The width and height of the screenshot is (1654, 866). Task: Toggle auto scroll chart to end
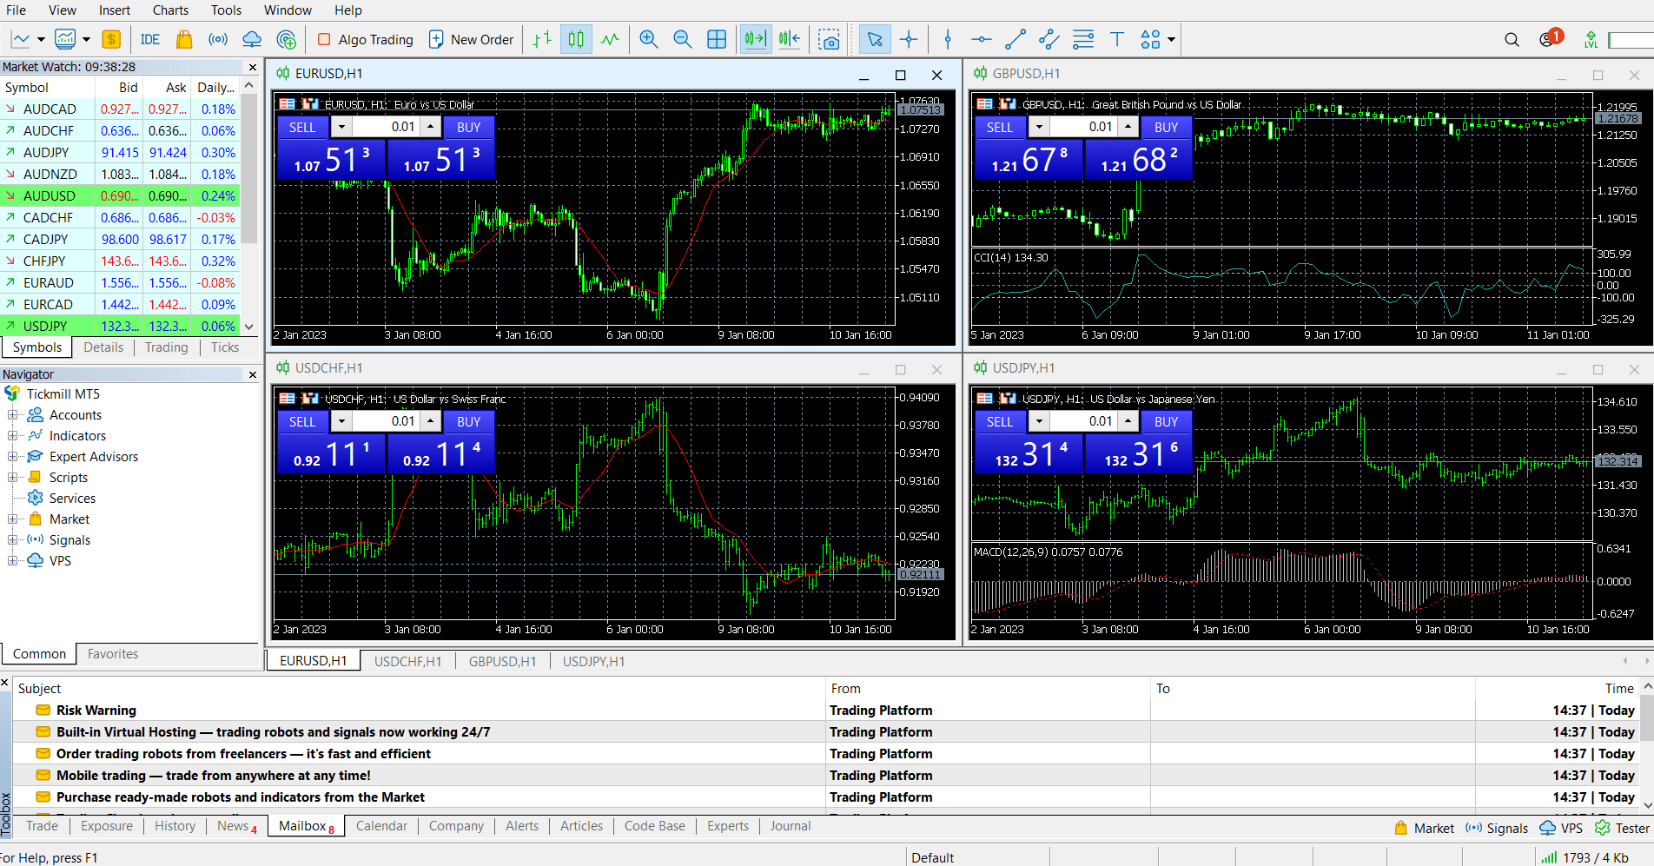[756, 40]
